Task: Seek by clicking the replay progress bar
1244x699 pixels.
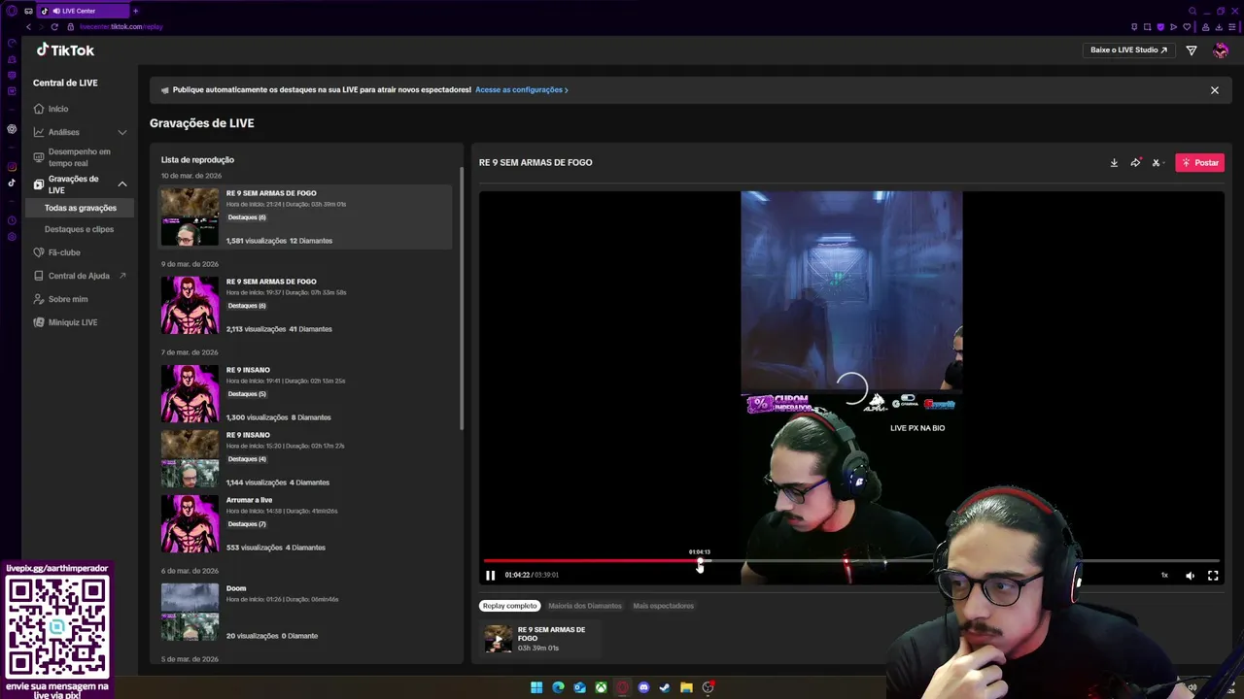Action: (x=851, y=561)
